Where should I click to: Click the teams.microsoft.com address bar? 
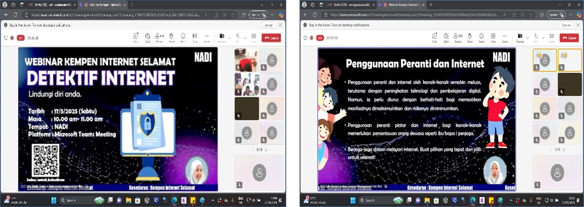(x=428, y=15)
